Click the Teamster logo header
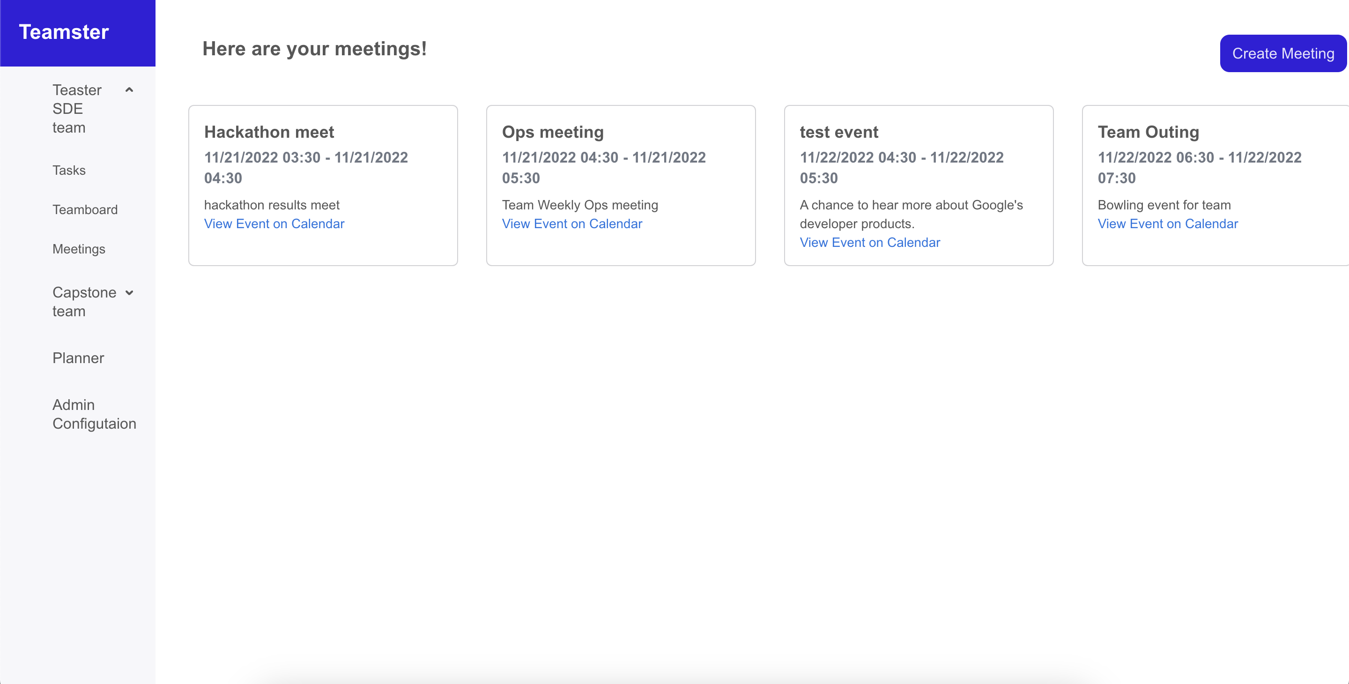1349x684 pixels. tap(64, 32)
